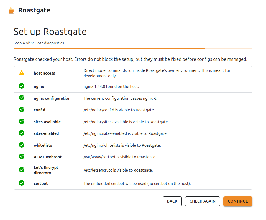Click the 'conf.d' row label
This screenshot has height=220, width=266.
coord(40,110)
